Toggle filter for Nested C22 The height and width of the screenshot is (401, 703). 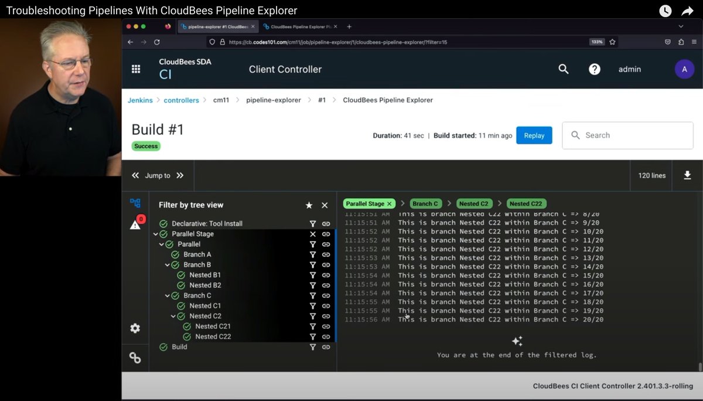pyautogui.click(x=313, y=337)
